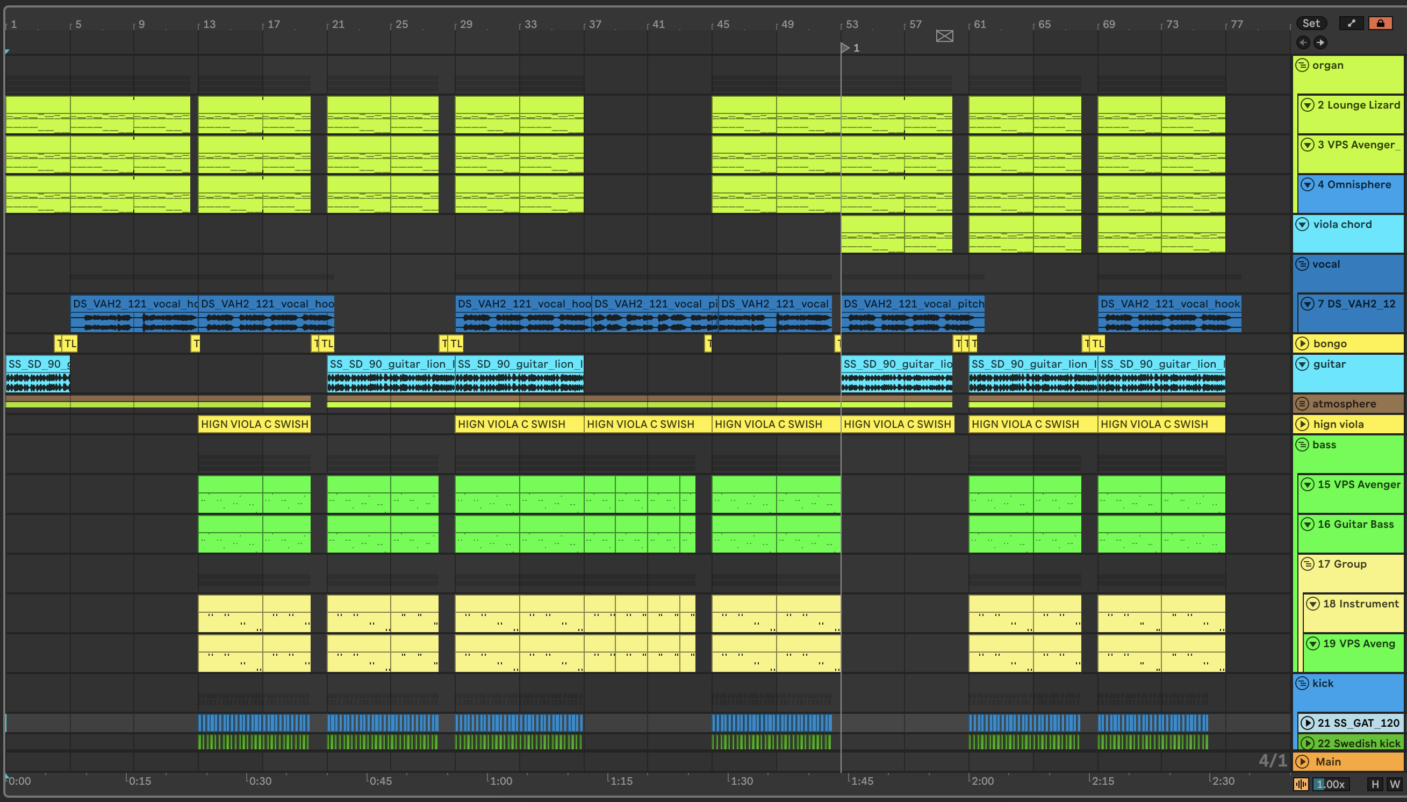1407x802 pixels.
Task: Collapse the guitar track
Action: pyautogui.click(x=1302, y=363)
